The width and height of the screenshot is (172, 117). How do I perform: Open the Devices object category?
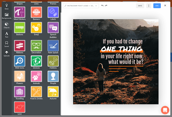click(36, 61)
